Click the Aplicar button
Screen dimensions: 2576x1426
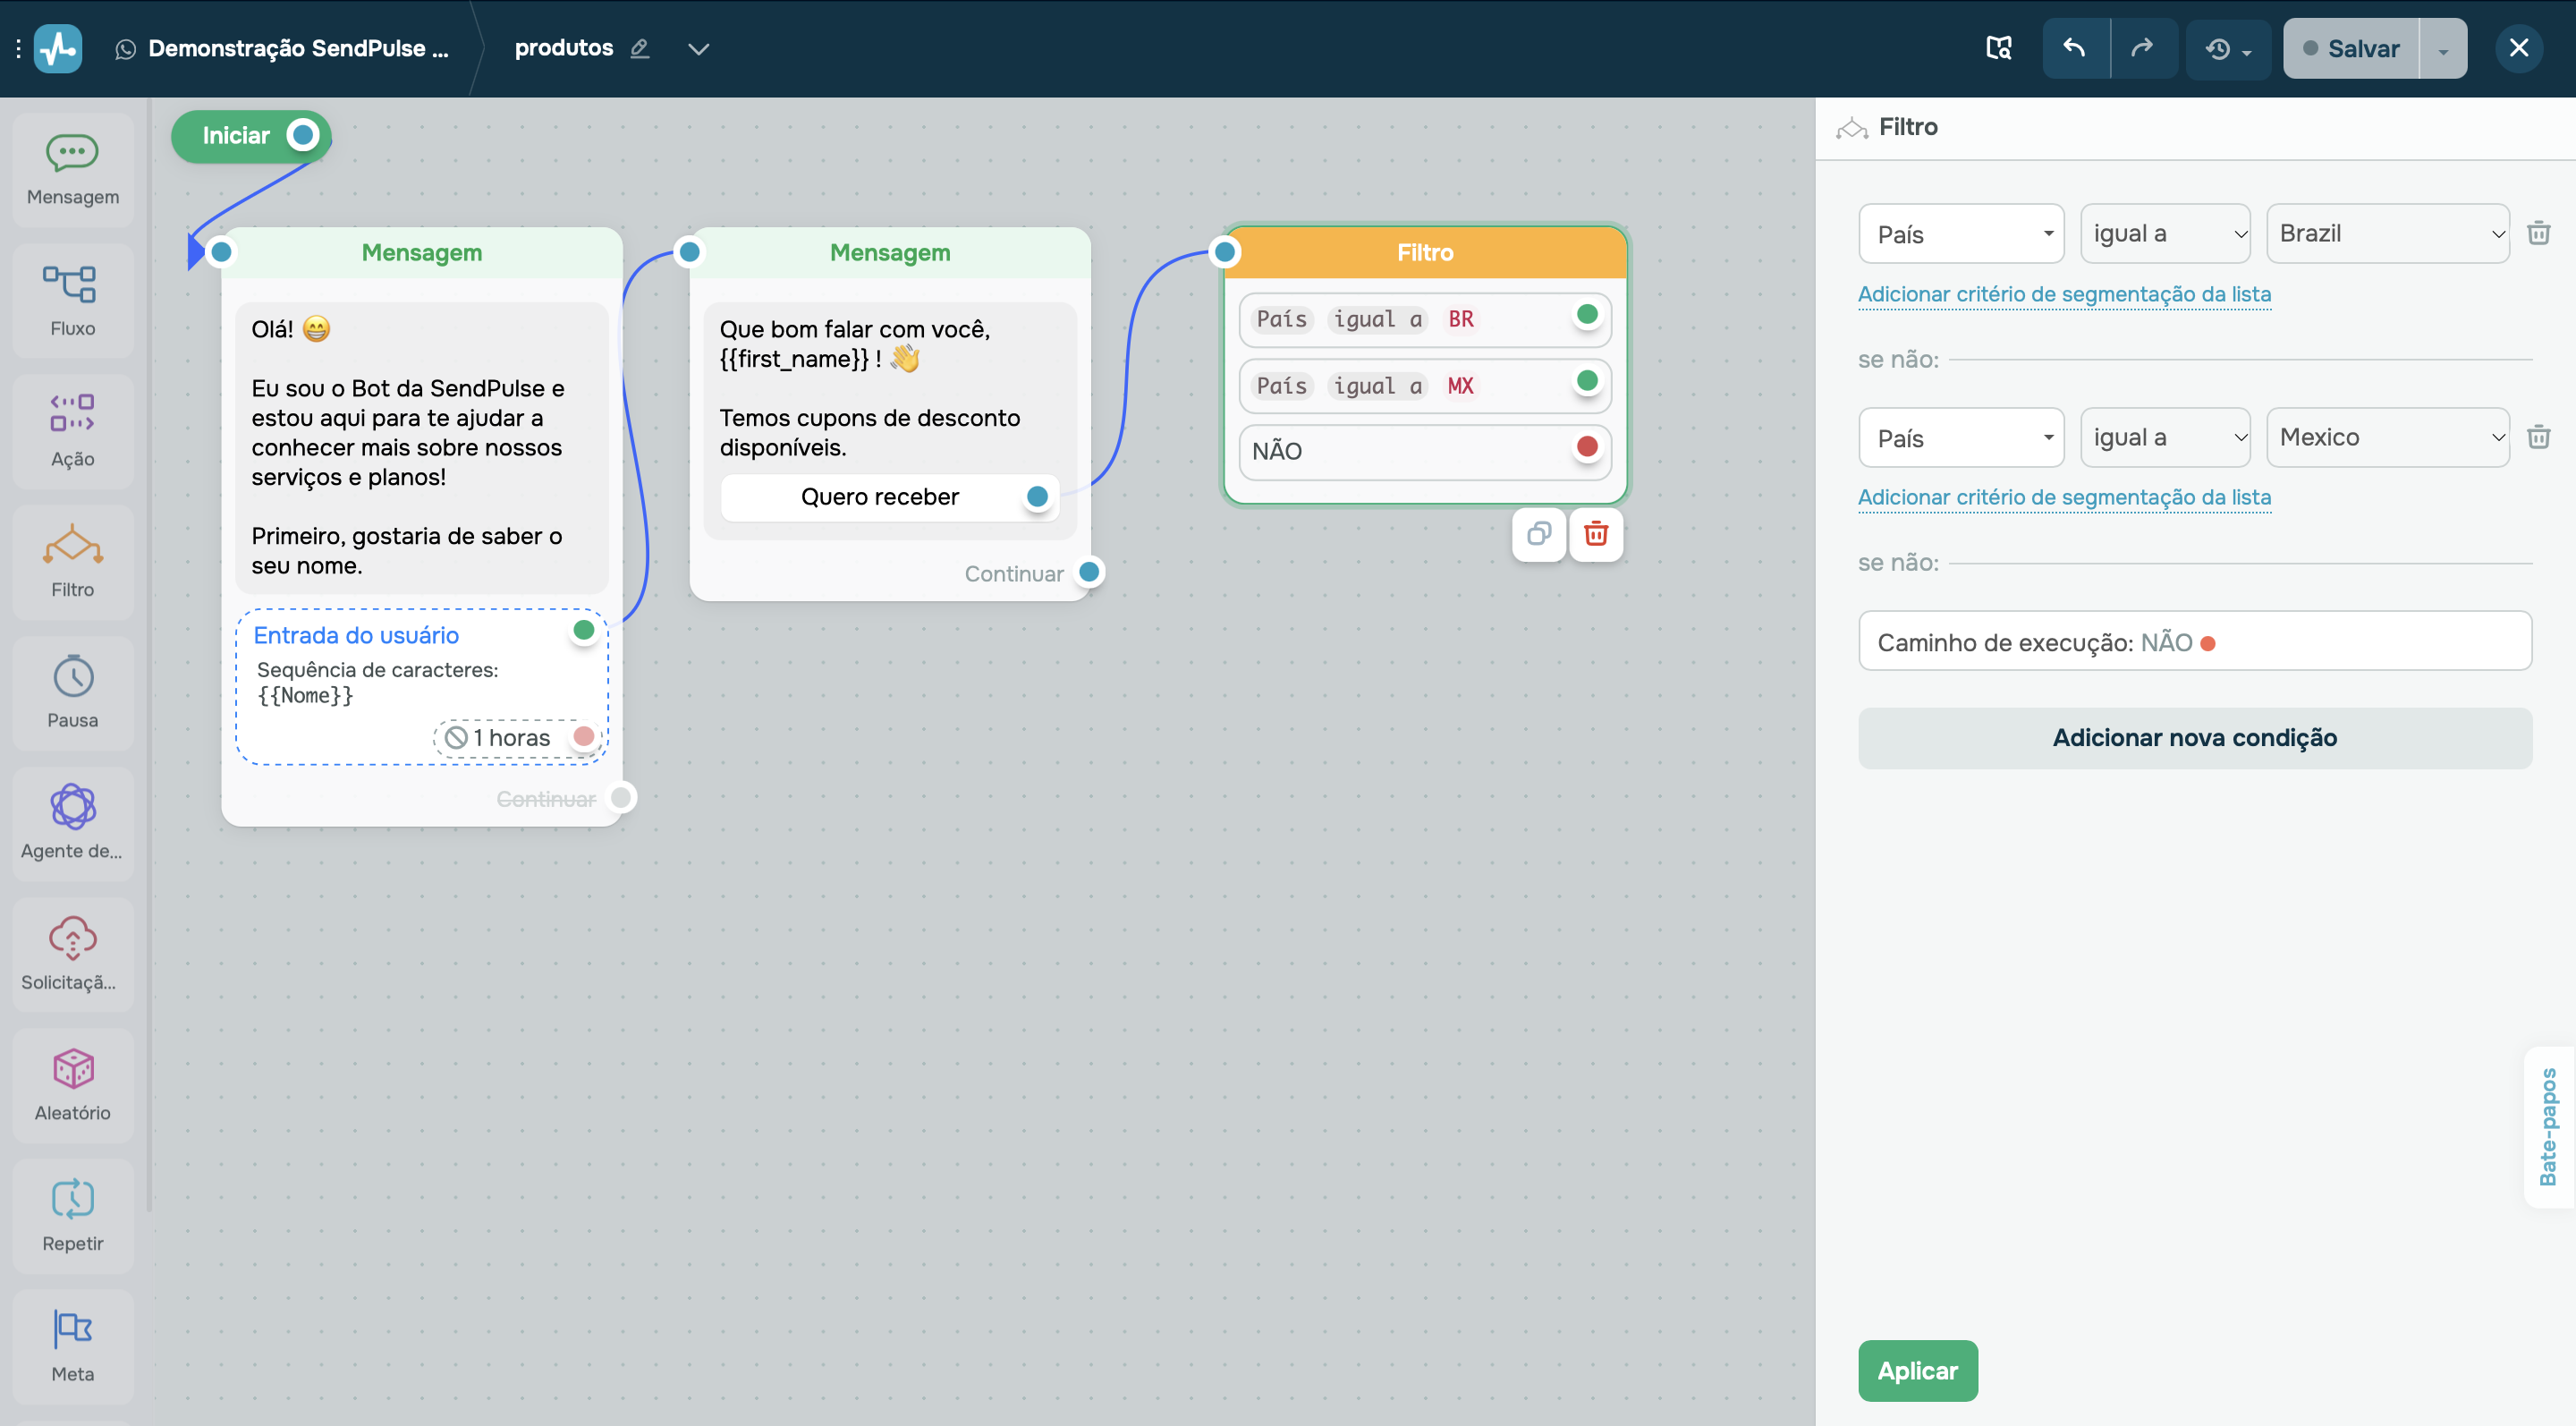(x=1917, y=1371)
